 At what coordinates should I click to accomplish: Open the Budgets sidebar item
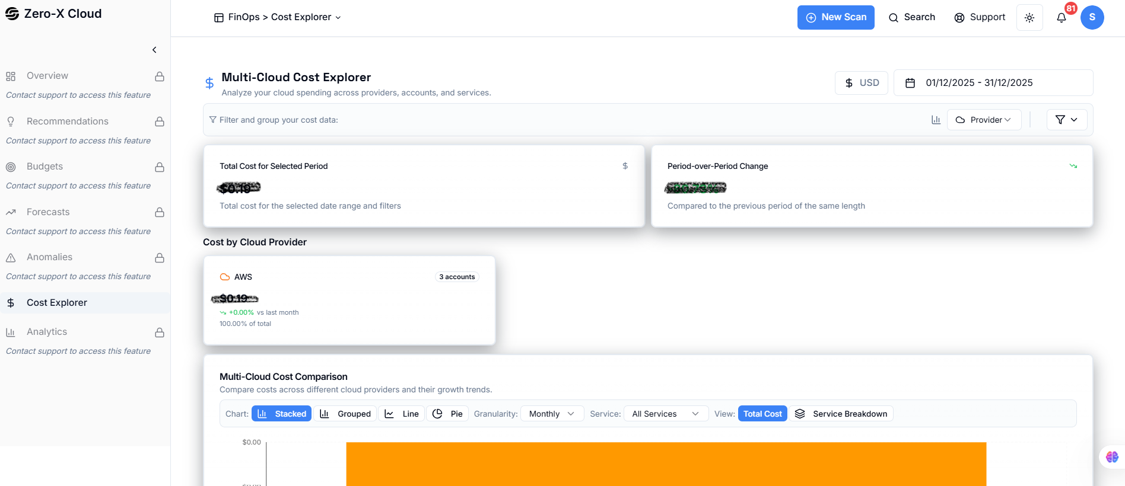point(85,167)
